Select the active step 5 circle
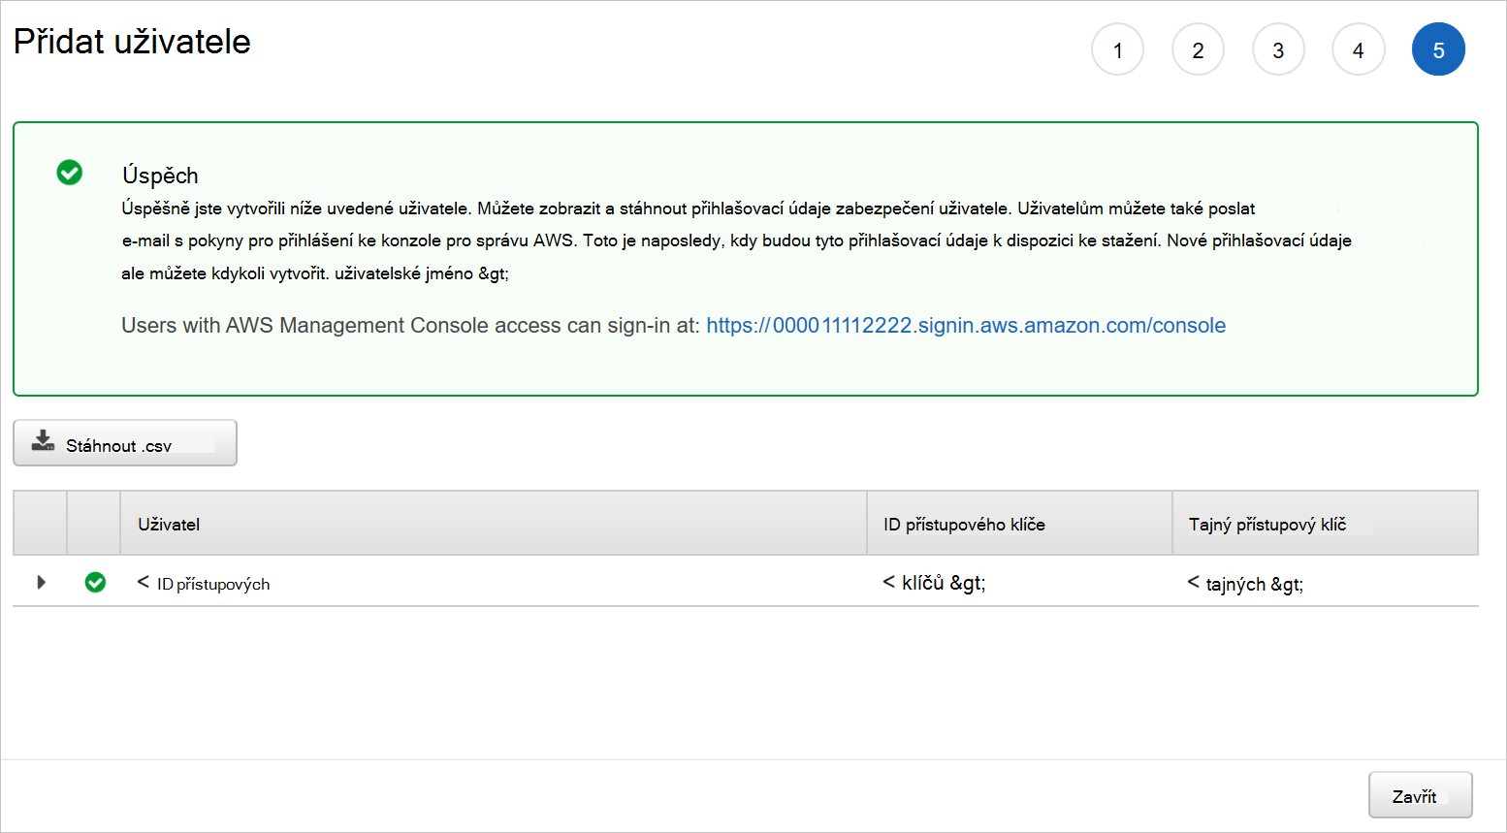Screen dimensions: 1507x833 [1438, 49]
